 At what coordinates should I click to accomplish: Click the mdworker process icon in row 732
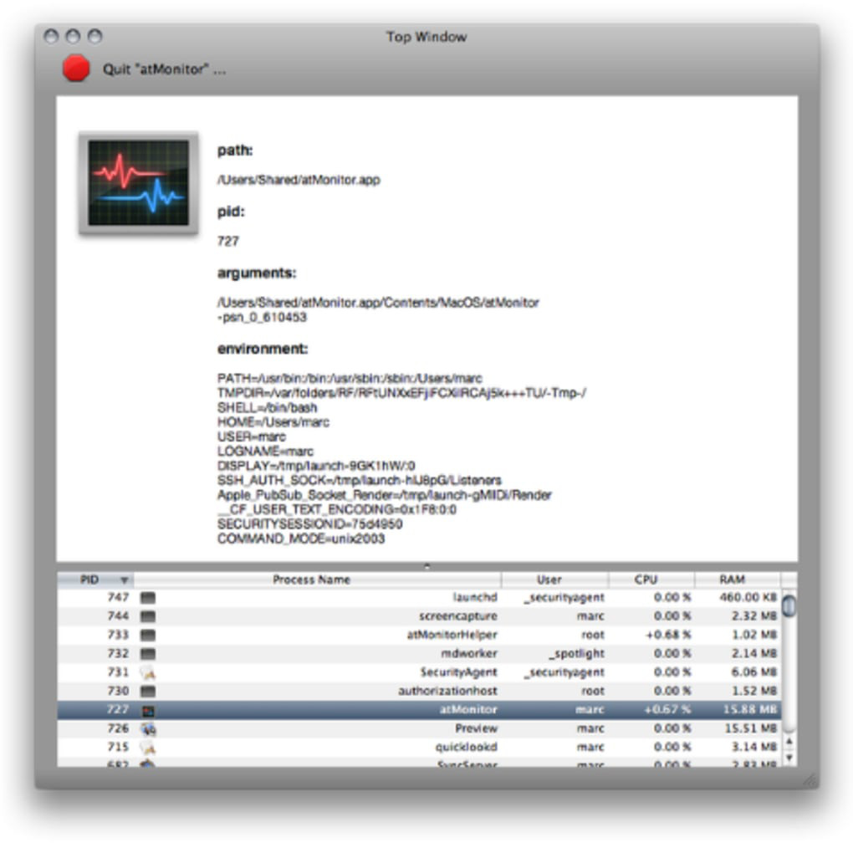[148, 653]
